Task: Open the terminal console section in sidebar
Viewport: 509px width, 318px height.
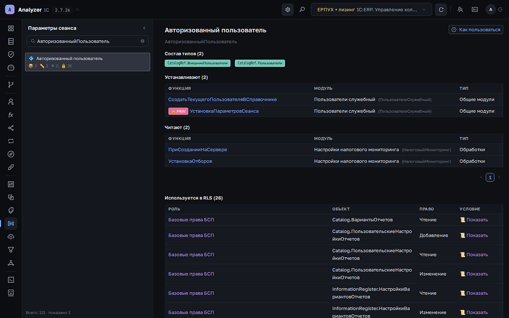Action: 11,280
